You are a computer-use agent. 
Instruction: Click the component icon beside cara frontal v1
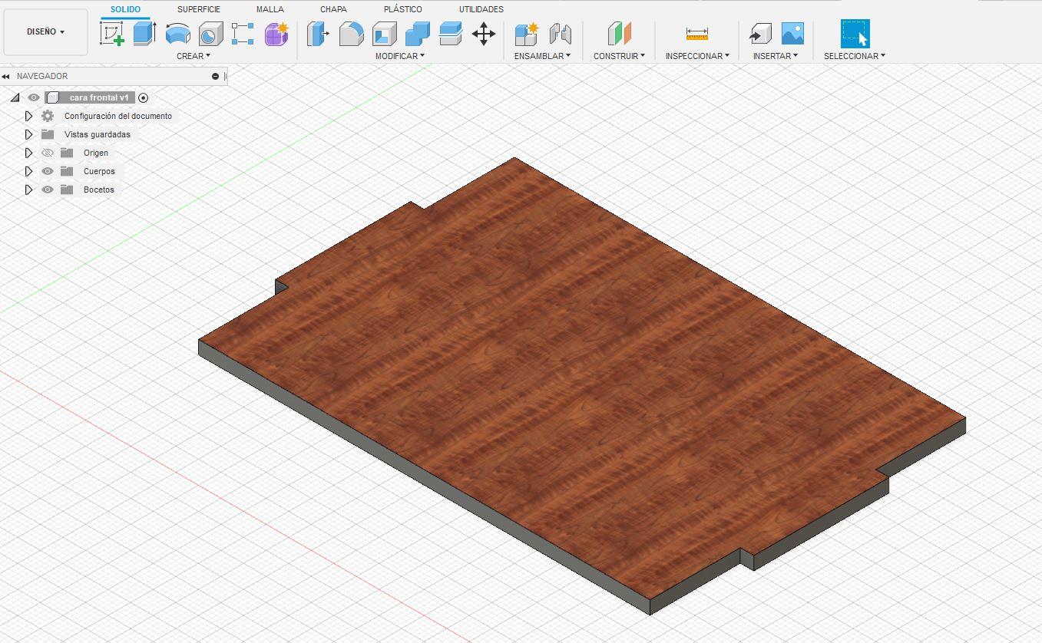point(52,97)
